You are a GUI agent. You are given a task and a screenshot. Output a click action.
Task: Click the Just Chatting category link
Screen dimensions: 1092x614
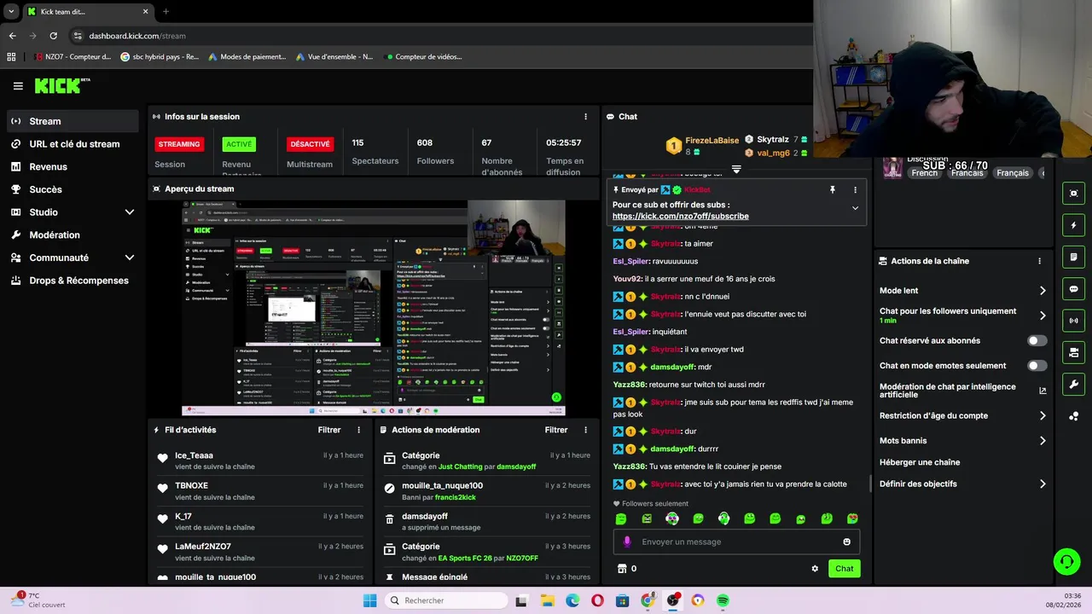[460, 467]
